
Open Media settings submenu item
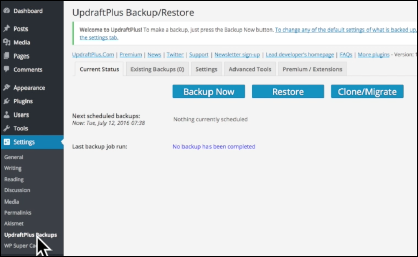point(11,202)
